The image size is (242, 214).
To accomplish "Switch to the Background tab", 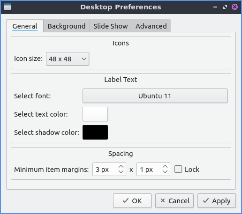I will 67,26.
